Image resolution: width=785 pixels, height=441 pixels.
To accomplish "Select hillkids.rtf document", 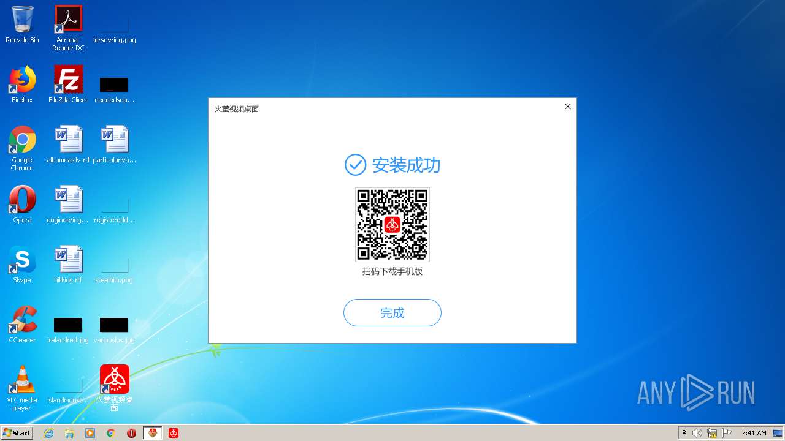I will (x=68, y=265).
